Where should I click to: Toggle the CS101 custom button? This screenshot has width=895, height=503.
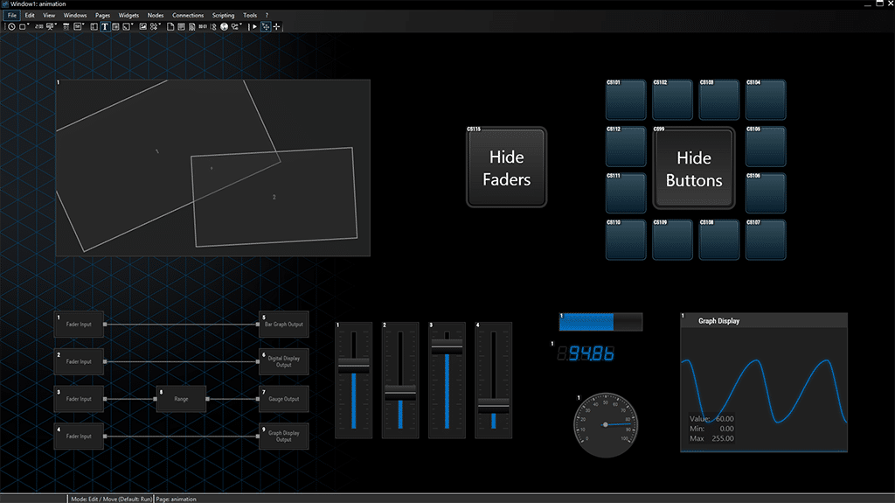pyautogui.click(x=626, y=100)
